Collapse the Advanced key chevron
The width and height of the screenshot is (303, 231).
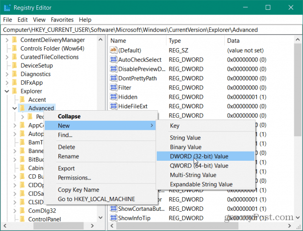coord(14,108)
